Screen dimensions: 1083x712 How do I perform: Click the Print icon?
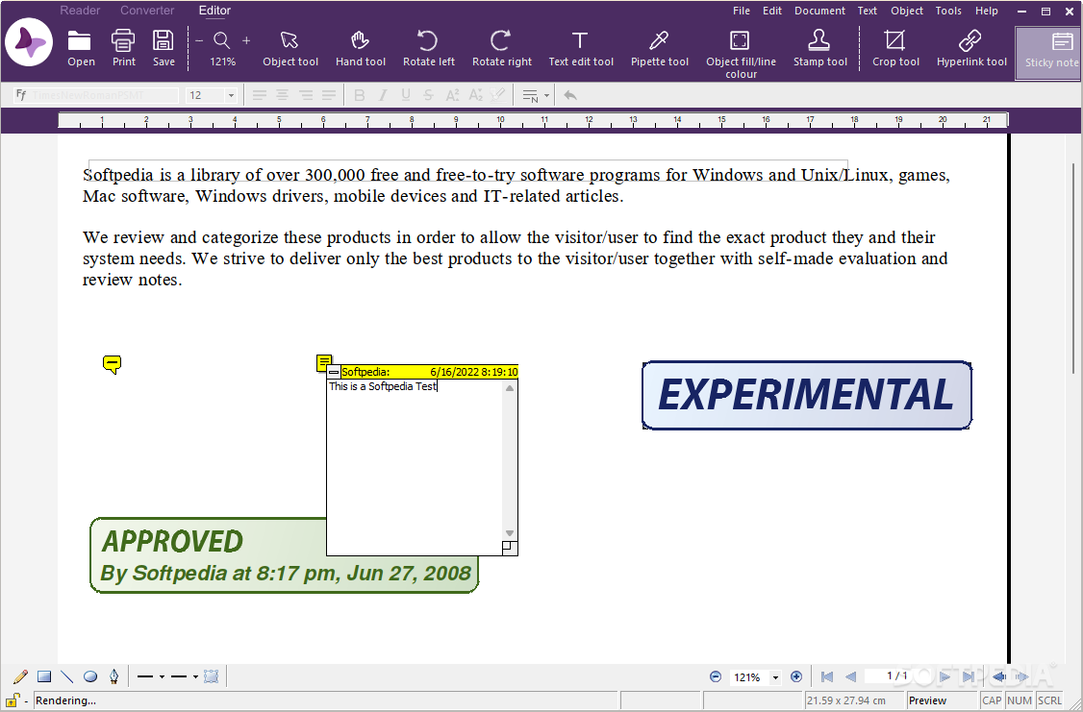[x=124, y=48]
